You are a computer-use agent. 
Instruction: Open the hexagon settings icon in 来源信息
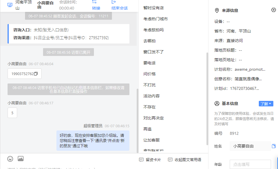274,10
